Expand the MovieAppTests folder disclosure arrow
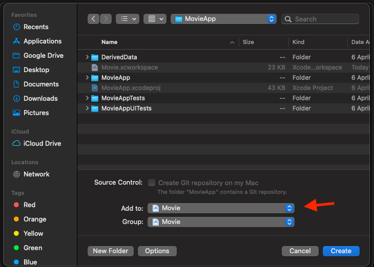 click(87, 98)
